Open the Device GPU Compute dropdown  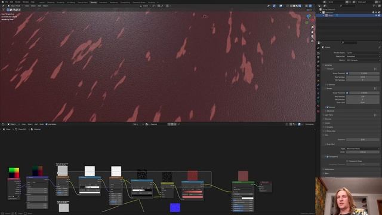(x=363, y=60)
